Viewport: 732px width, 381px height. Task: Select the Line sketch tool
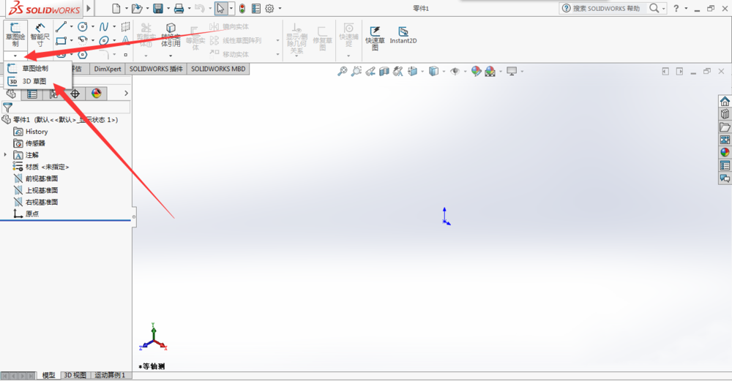point(61,27)
